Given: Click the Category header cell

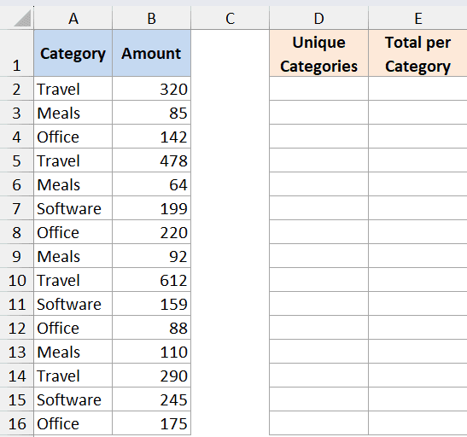Looking at the screenshot, I should pos(73,53).
